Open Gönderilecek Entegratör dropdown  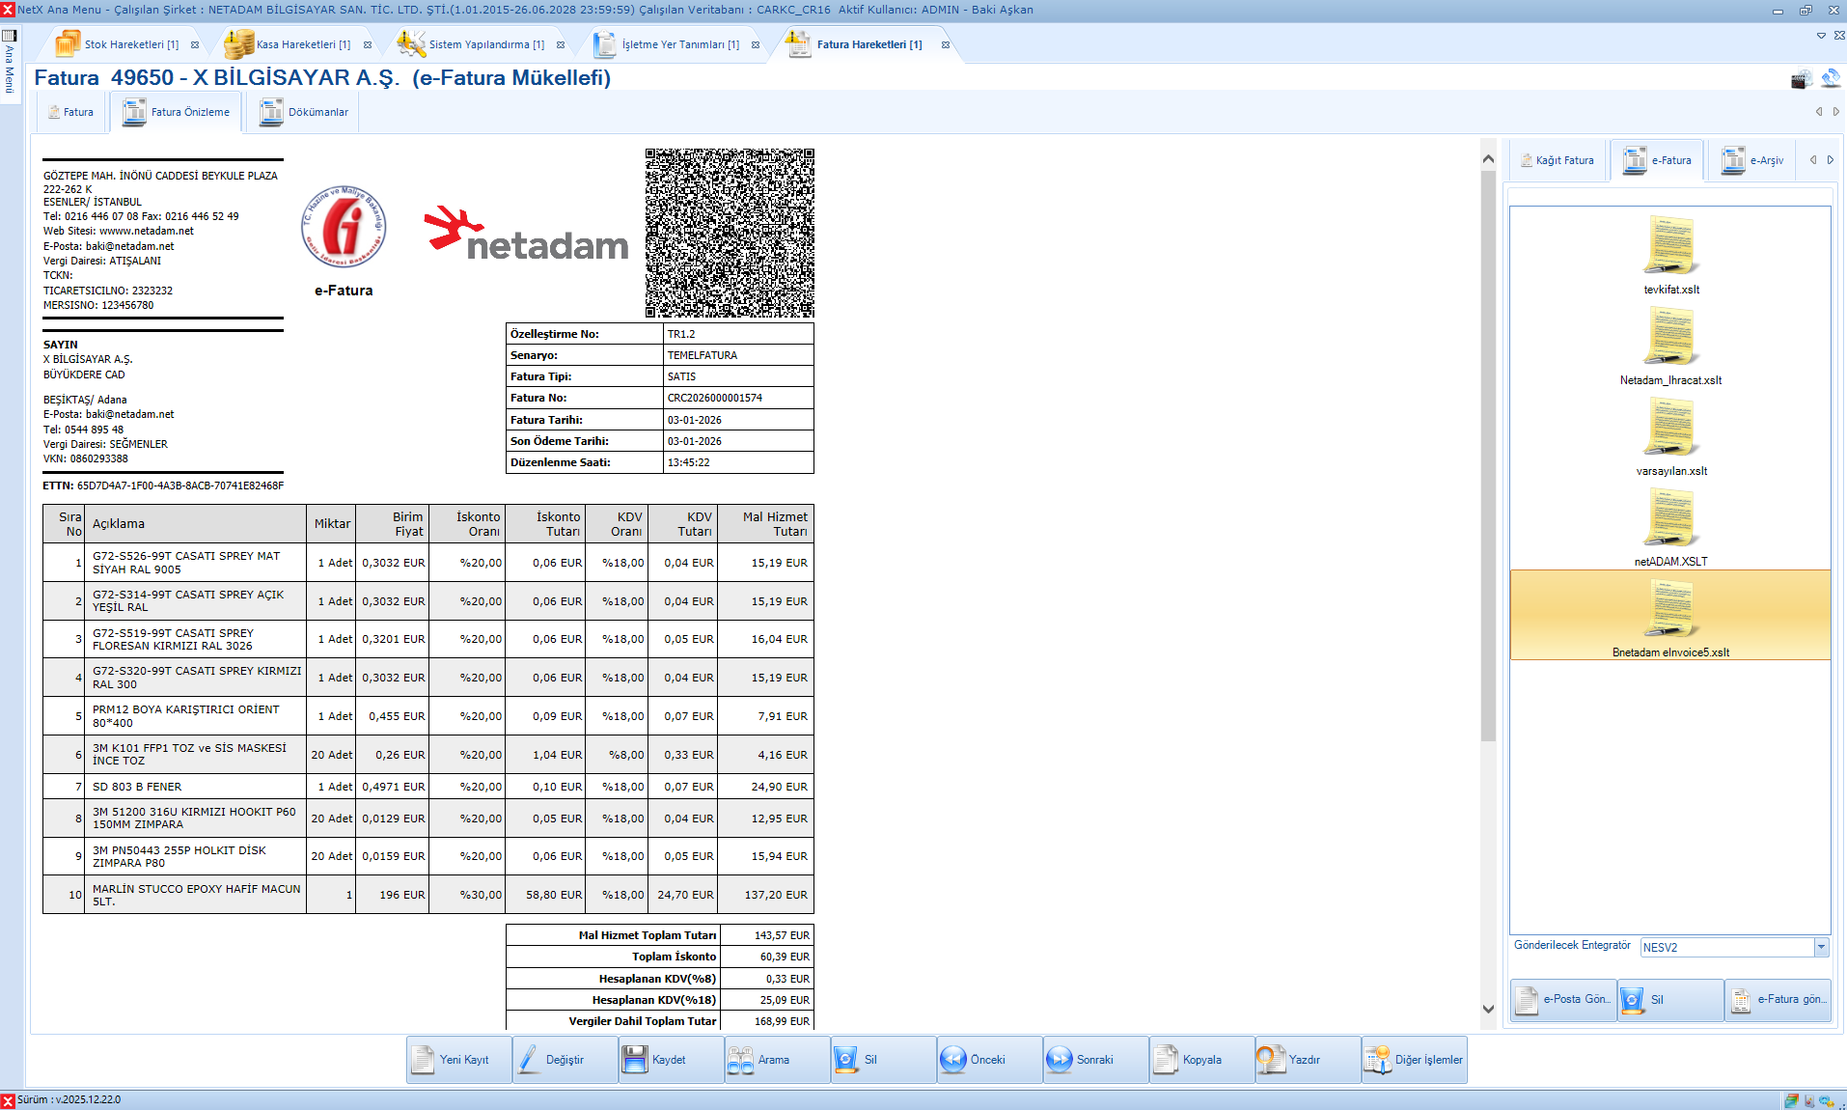coord(1821,948)
